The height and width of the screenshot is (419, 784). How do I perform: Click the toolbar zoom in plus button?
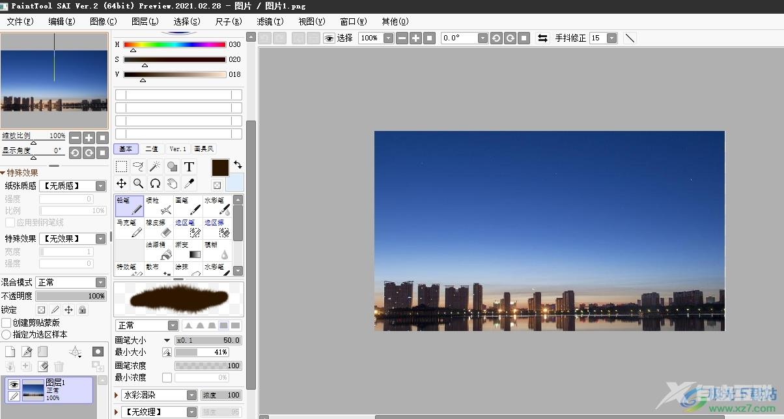[x=416, y=38]
